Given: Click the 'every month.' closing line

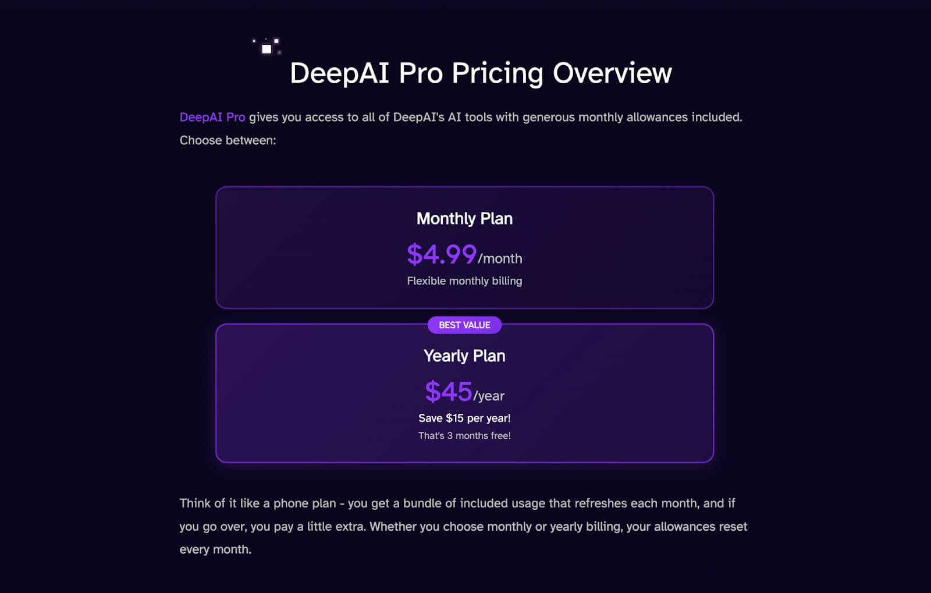Looking at the screenshot, I should pyautogui.click(x=215, y=549).
